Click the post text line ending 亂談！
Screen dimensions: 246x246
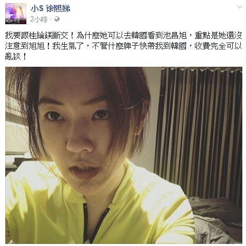(x=16, y=57)
